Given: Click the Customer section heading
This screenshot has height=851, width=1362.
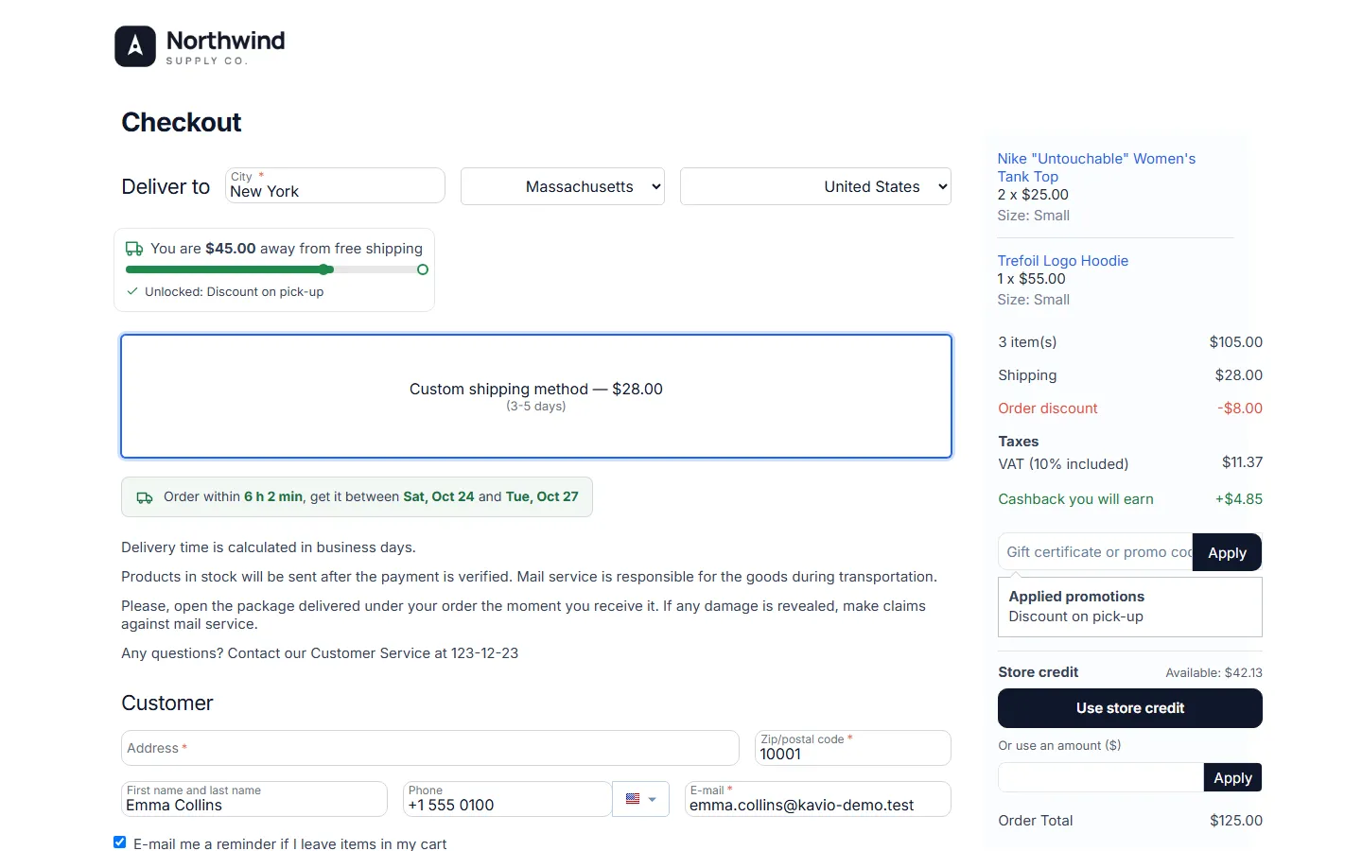Looking at the screenshot, I should pos(167,703).
